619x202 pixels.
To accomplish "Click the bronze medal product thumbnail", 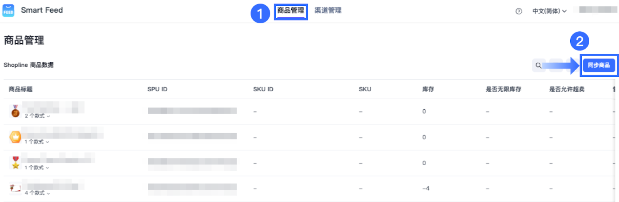I will (15, 111).
